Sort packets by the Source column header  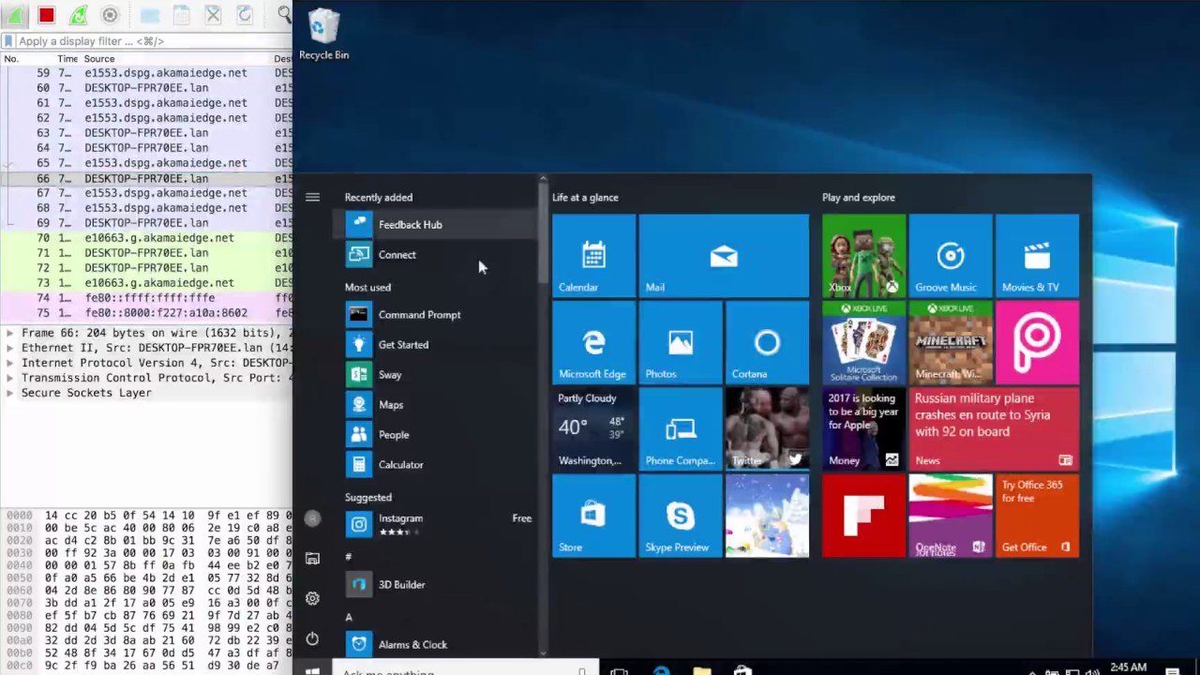[x=99, y=59]
